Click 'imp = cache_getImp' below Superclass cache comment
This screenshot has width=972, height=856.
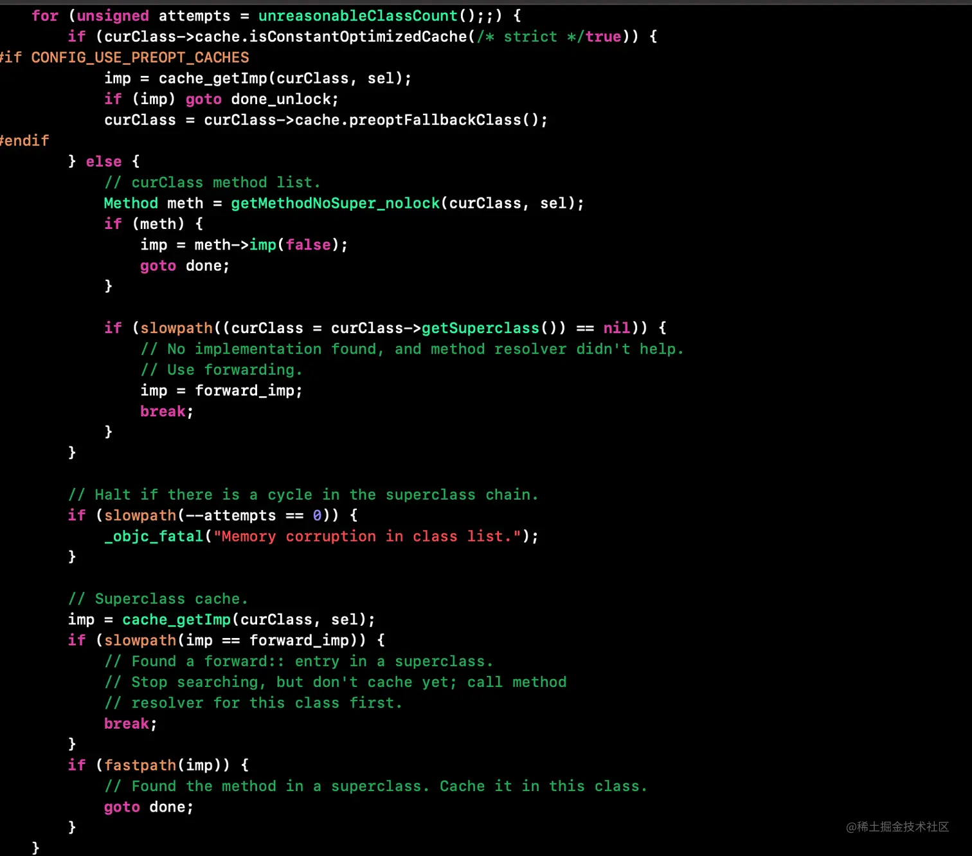click(149, 619)
